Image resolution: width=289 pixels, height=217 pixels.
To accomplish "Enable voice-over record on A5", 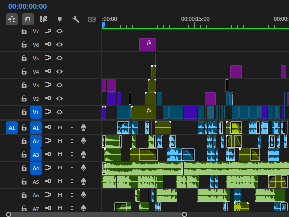I will pos(83,181).
